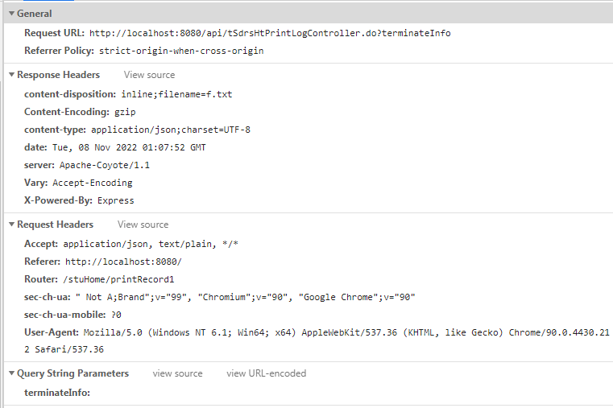613x408 pixels.
Task: Collapse the General section triangle
Action: (12, 14)
